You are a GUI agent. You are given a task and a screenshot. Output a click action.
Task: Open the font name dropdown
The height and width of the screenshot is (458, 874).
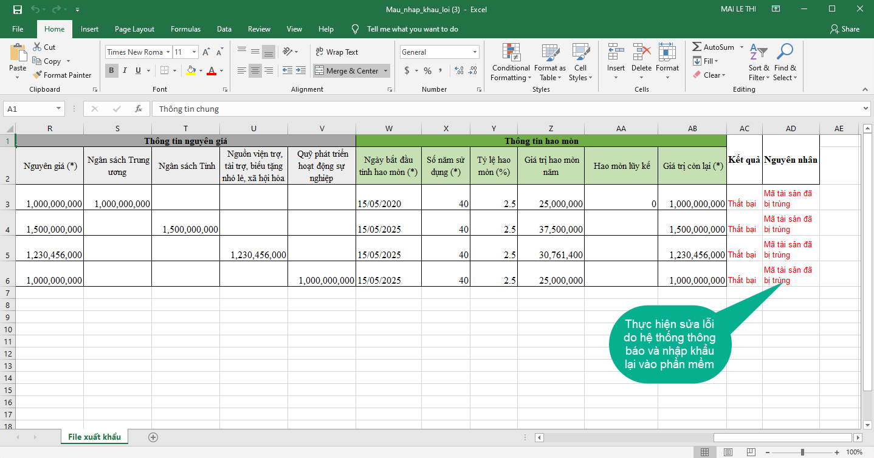coord(168,52)
